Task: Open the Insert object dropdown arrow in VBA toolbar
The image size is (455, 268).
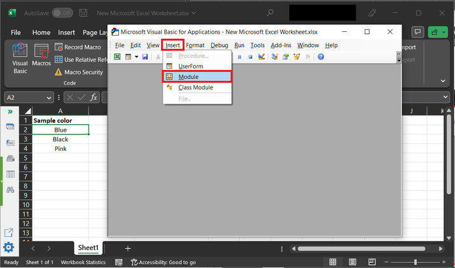Action: (x=136, y=57)
